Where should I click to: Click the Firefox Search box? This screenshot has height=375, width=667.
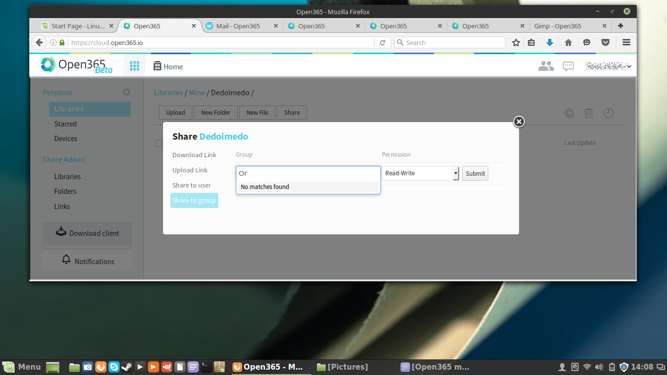click(x=449, y=42)
